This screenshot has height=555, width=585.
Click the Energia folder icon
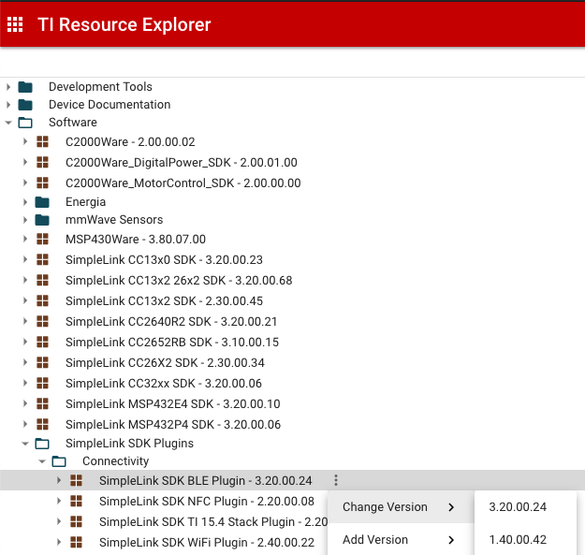42,202
